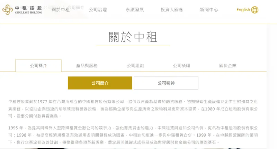Image resolution: width=277 pixels, height=149 pixels.
Task: Switch to the 公司榮耀 tab
Action: [181, 66]
